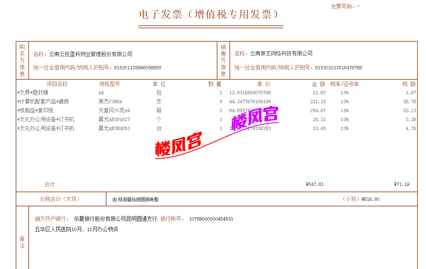Viewport: 426px width, 269px height.
Task: Click the purple 楼凤宫 watermark
Action: tap(255, 116)
